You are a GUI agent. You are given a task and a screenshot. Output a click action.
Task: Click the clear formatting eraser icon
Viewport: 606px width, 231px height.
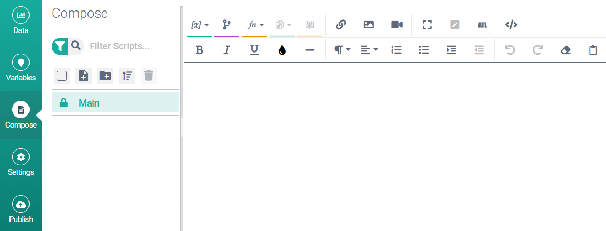[x=565, y=50]
